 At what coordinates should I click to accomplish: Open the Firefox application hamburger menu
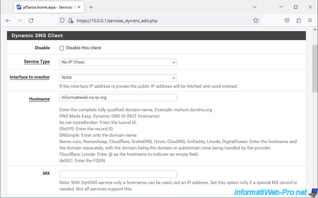(310, 20)
